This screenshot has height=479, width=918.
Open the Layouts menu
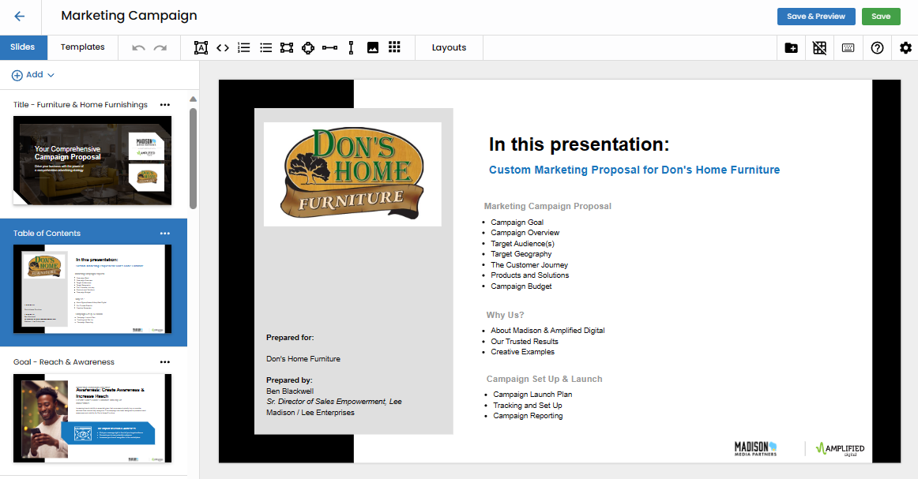click(x=449, y=48)
